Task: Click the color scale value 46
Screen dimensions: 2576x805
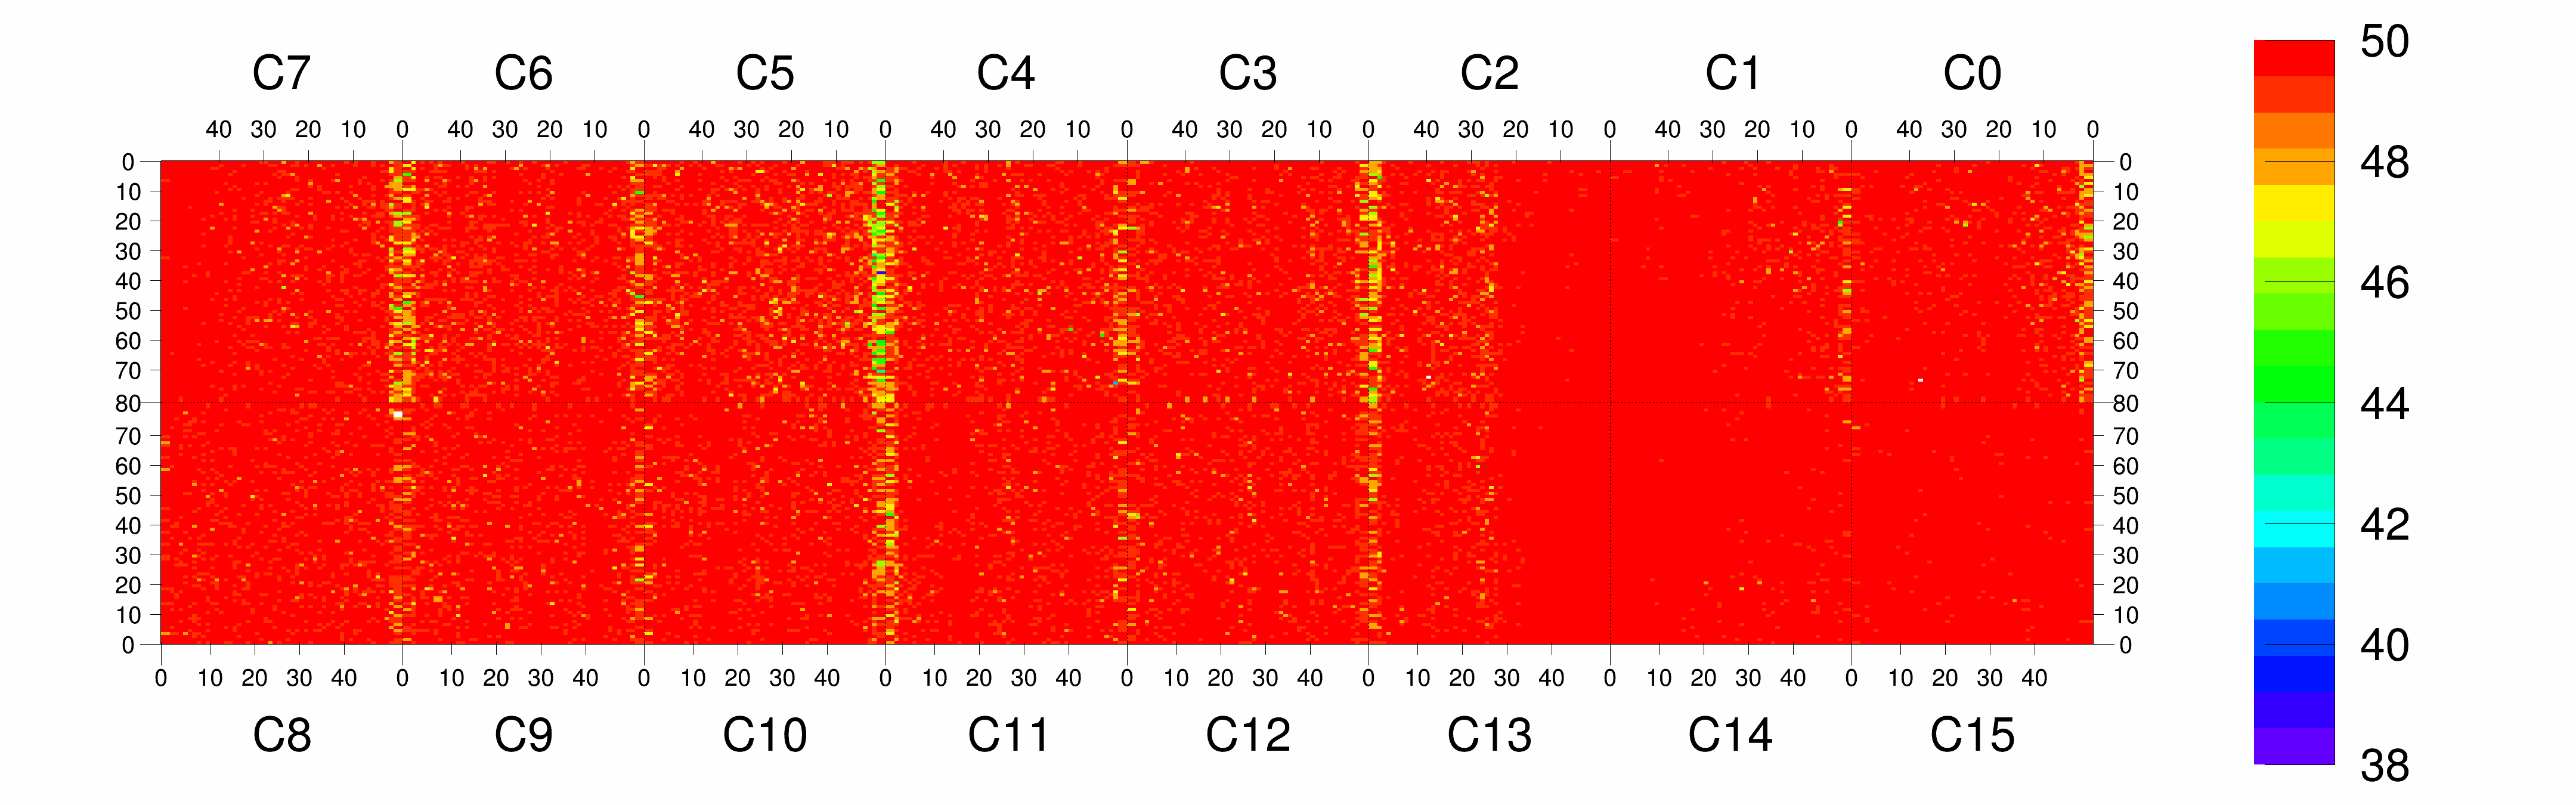Action: tap(2385, 283)
